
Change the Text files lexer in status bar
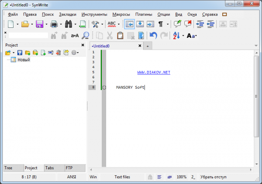point(122,177)
